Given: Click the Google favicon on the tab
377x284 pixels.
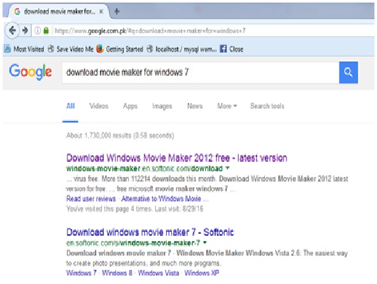Looking at the screenshot, I should click(17, 11).
